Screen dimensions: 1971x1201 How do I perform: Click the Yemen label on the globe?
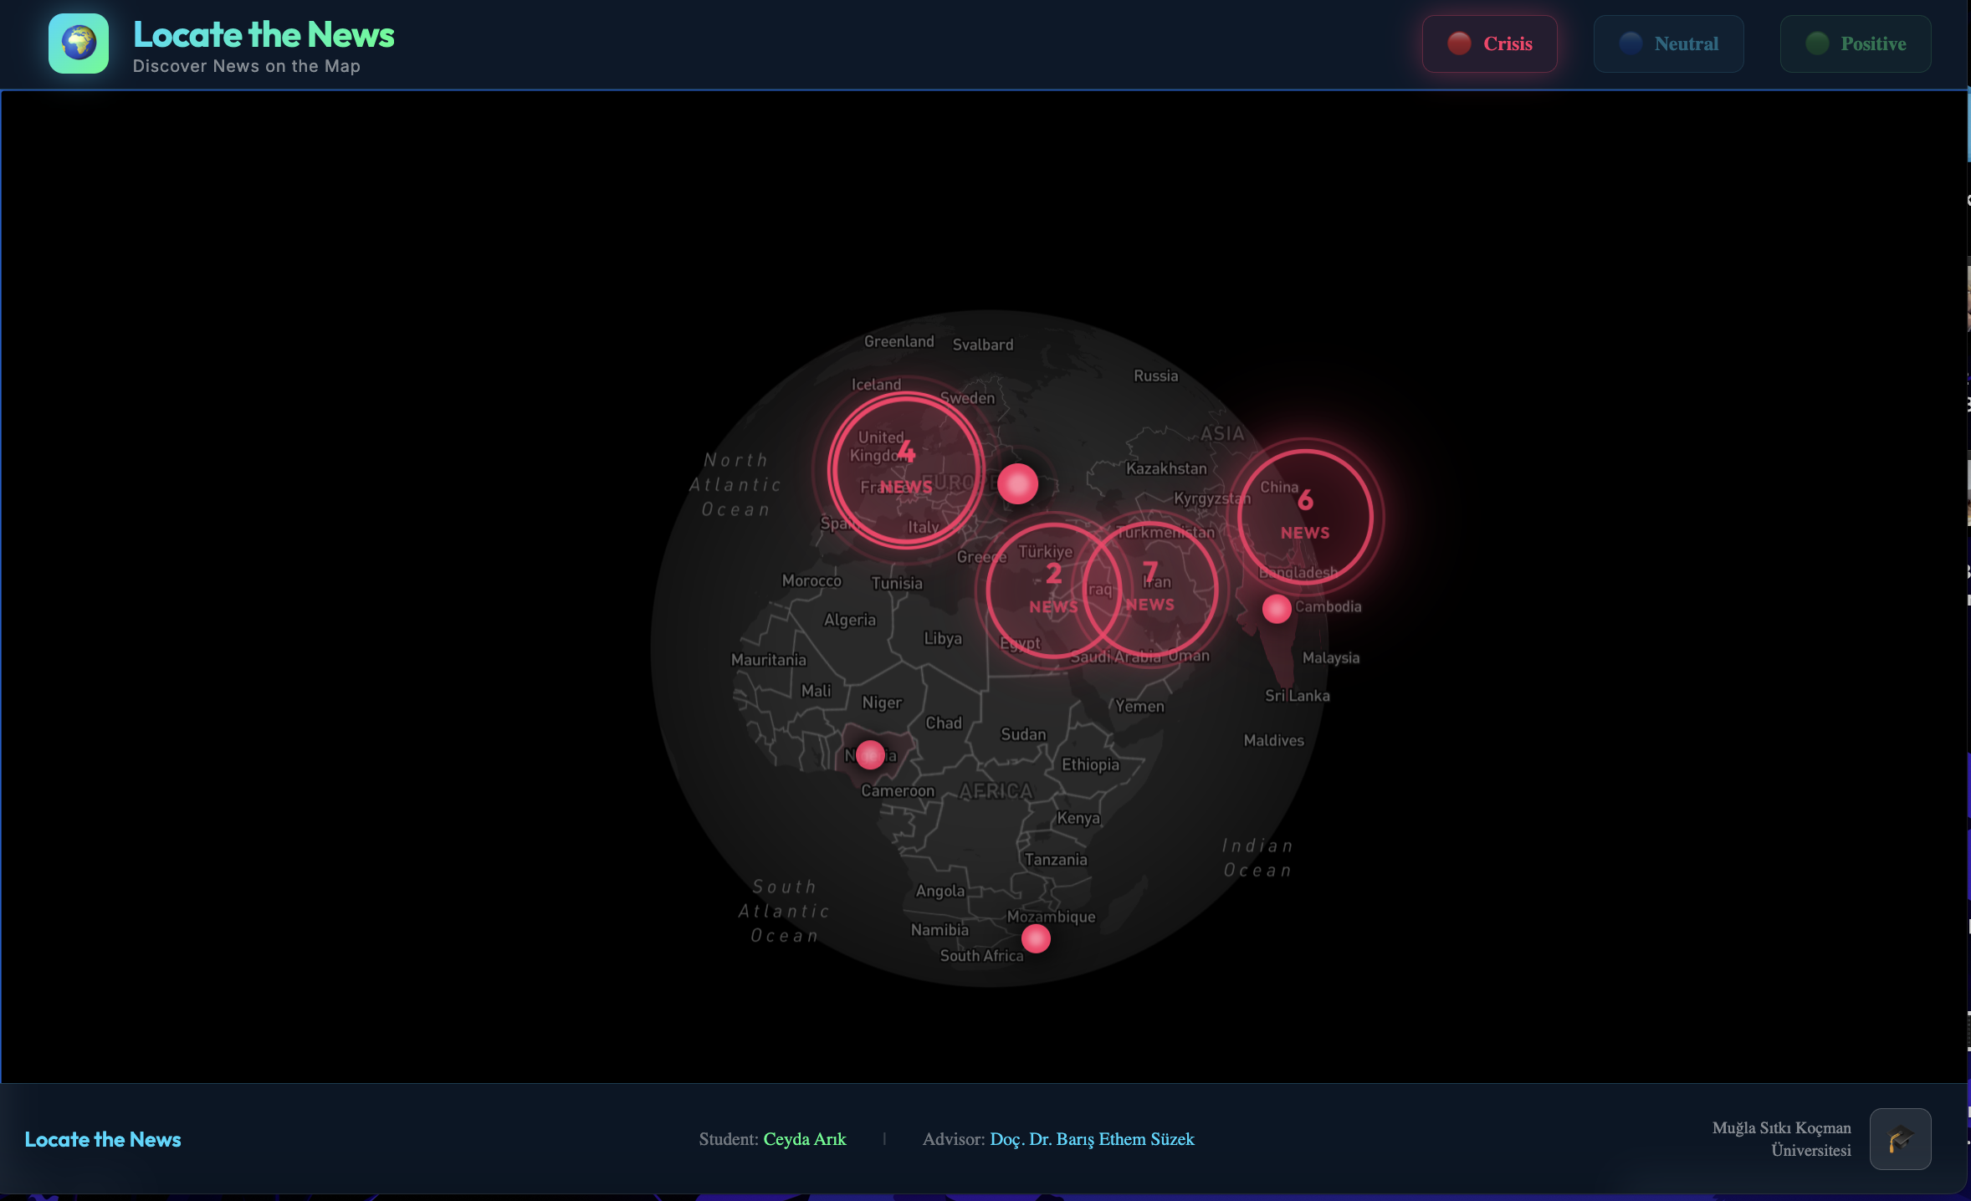pos(1139,706)
